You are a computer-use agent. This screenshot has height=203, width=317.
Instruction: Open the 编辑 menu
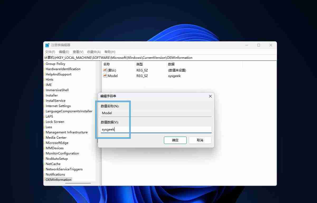64,52
